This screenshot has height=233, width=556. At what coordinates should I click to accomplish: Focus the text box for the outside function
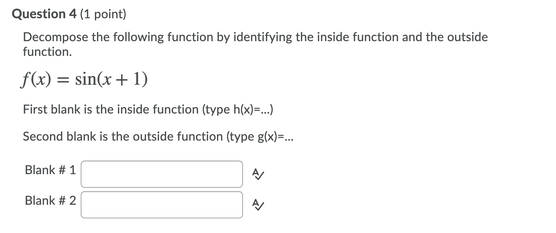point(162,204)
